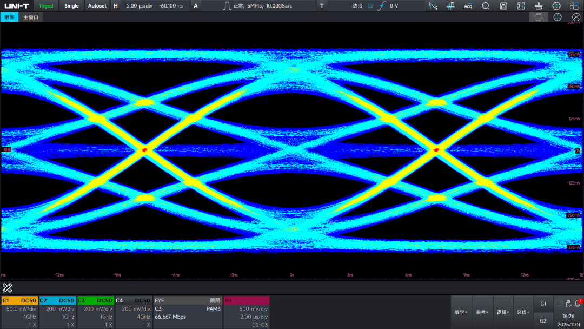Open eye diagram window settings gear

click(x=557, y=17)
